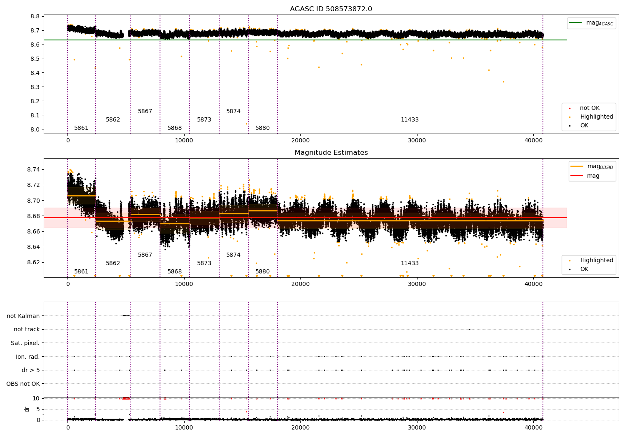Click observation label 5862 in AGASC ID plot
625x437 pixels.
tap(113, 120)
